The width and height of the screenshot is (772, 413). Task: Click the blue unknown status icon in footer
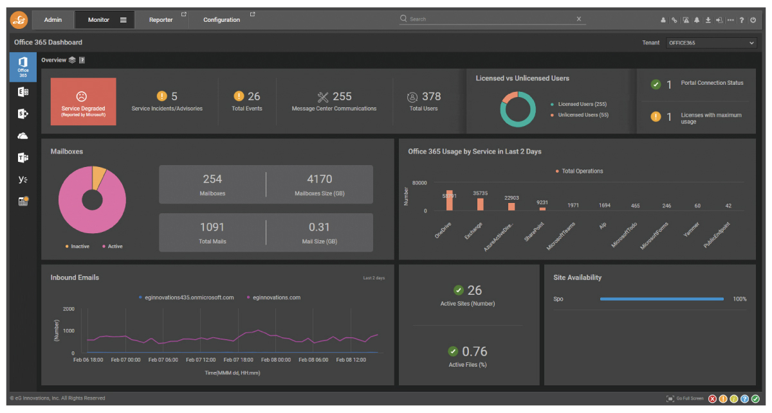click(744, 399)
